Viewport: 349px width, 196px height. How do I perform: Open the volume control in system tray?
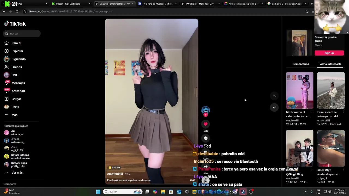330,192
